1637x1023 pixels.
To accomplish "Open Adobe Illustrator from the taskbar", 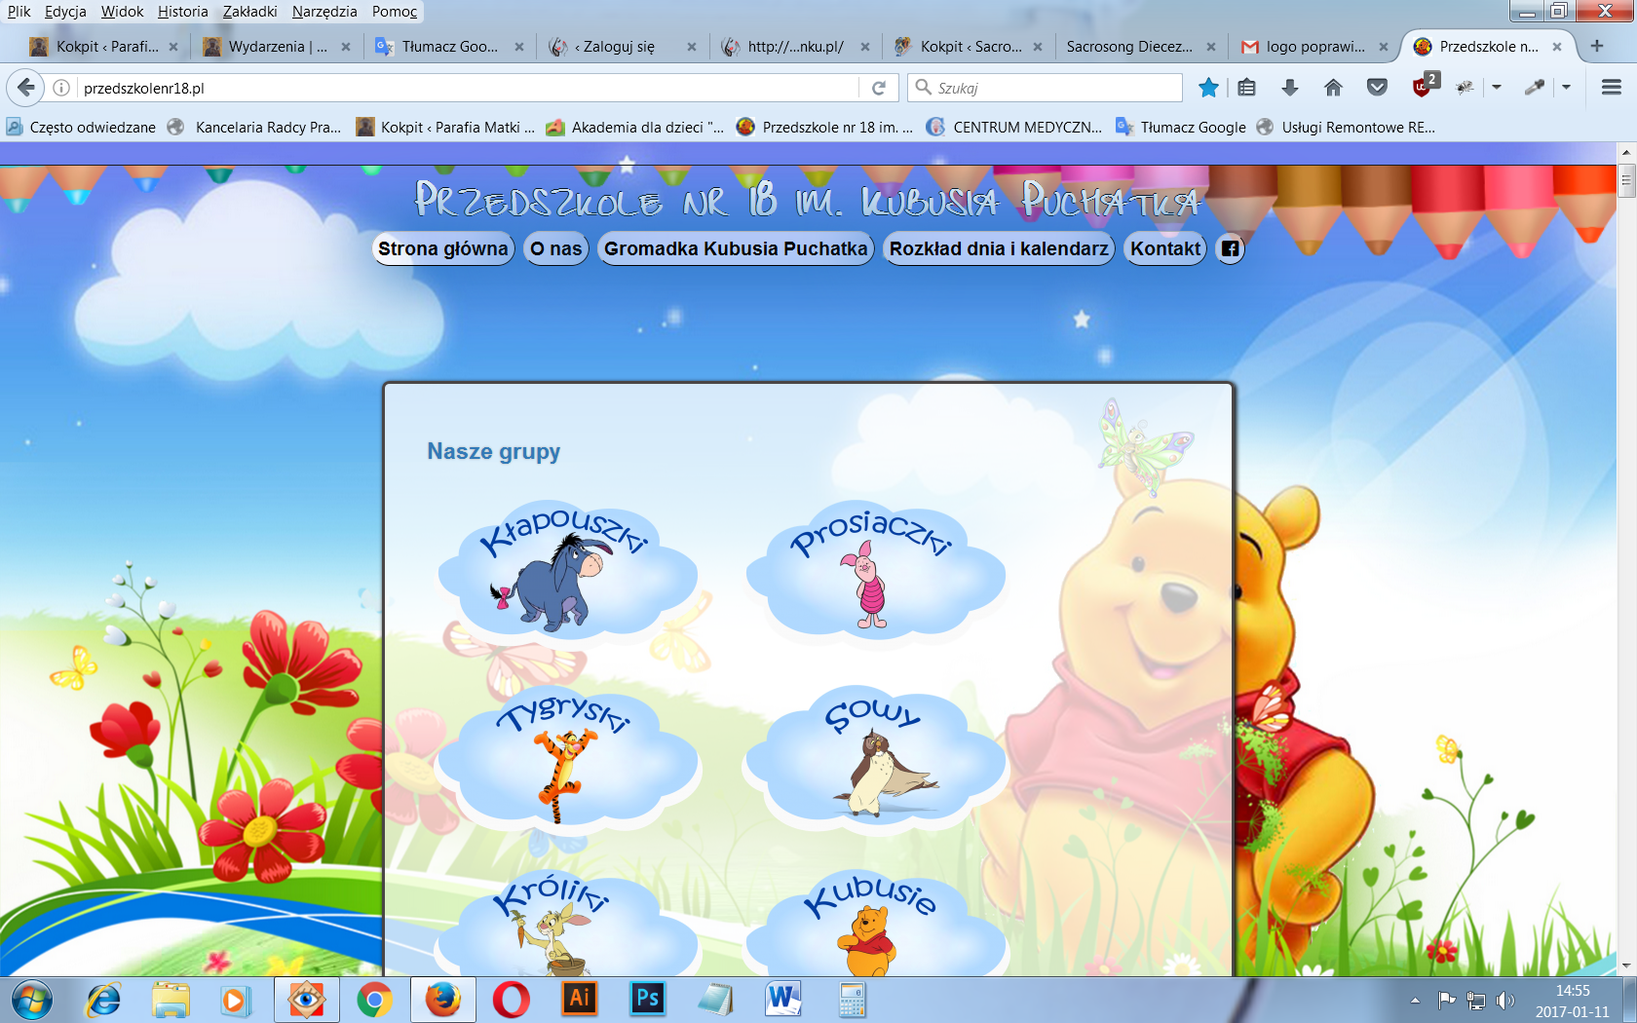I will [x=580, y=999].
